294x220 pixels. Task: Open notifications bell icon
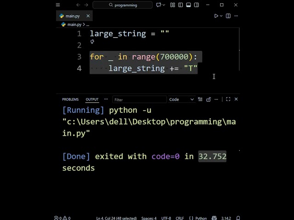tap(238, 218)
